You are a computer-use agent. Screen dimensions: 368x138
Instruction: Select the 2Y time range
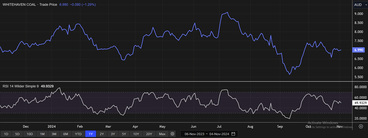[102, 134]
